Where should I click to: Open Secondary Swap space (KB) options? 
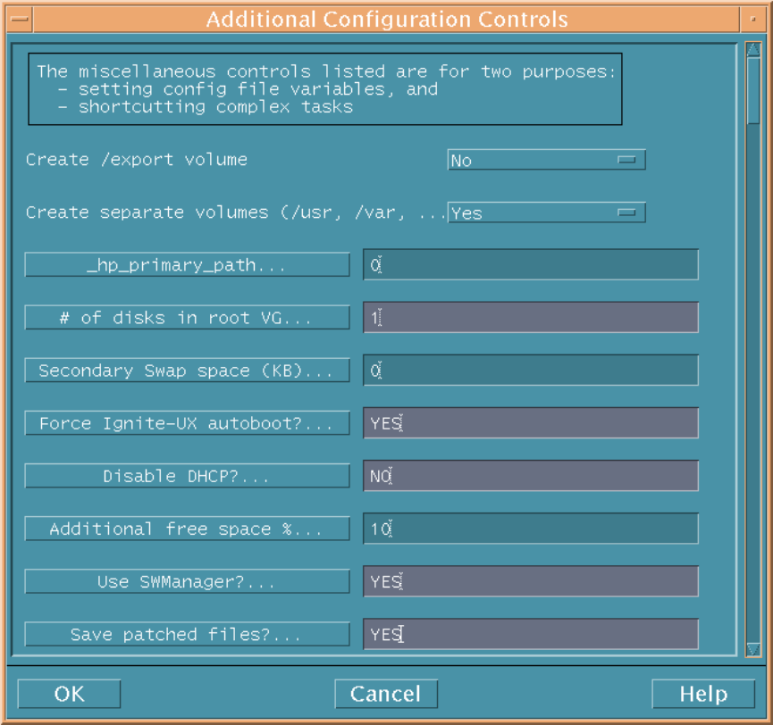(188, 370)
